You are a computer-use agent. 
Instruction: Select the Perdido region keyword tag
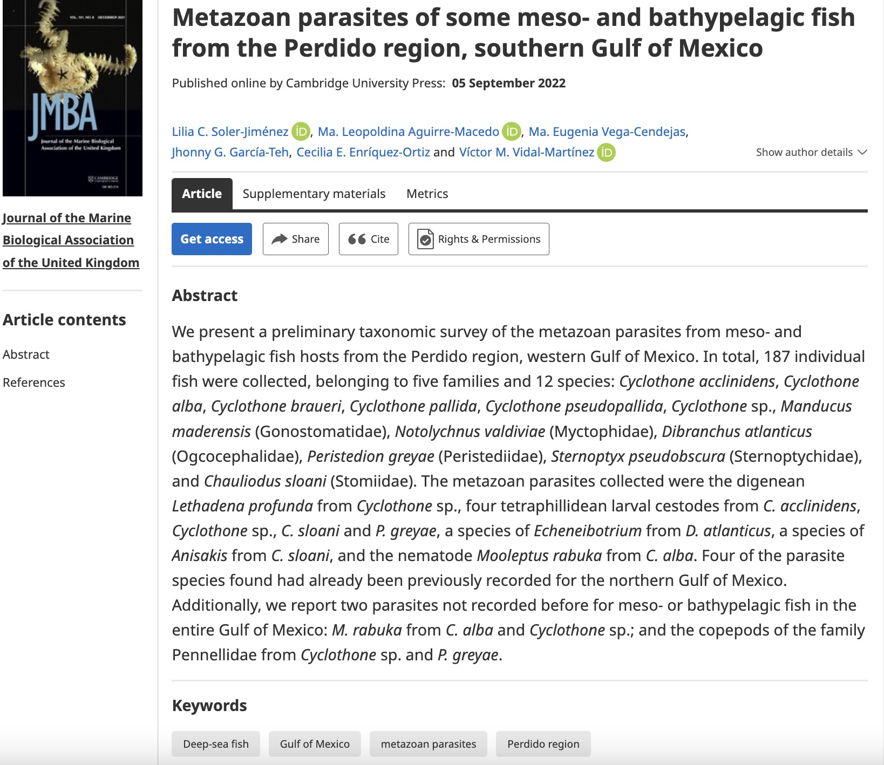[x=543, y=743]
